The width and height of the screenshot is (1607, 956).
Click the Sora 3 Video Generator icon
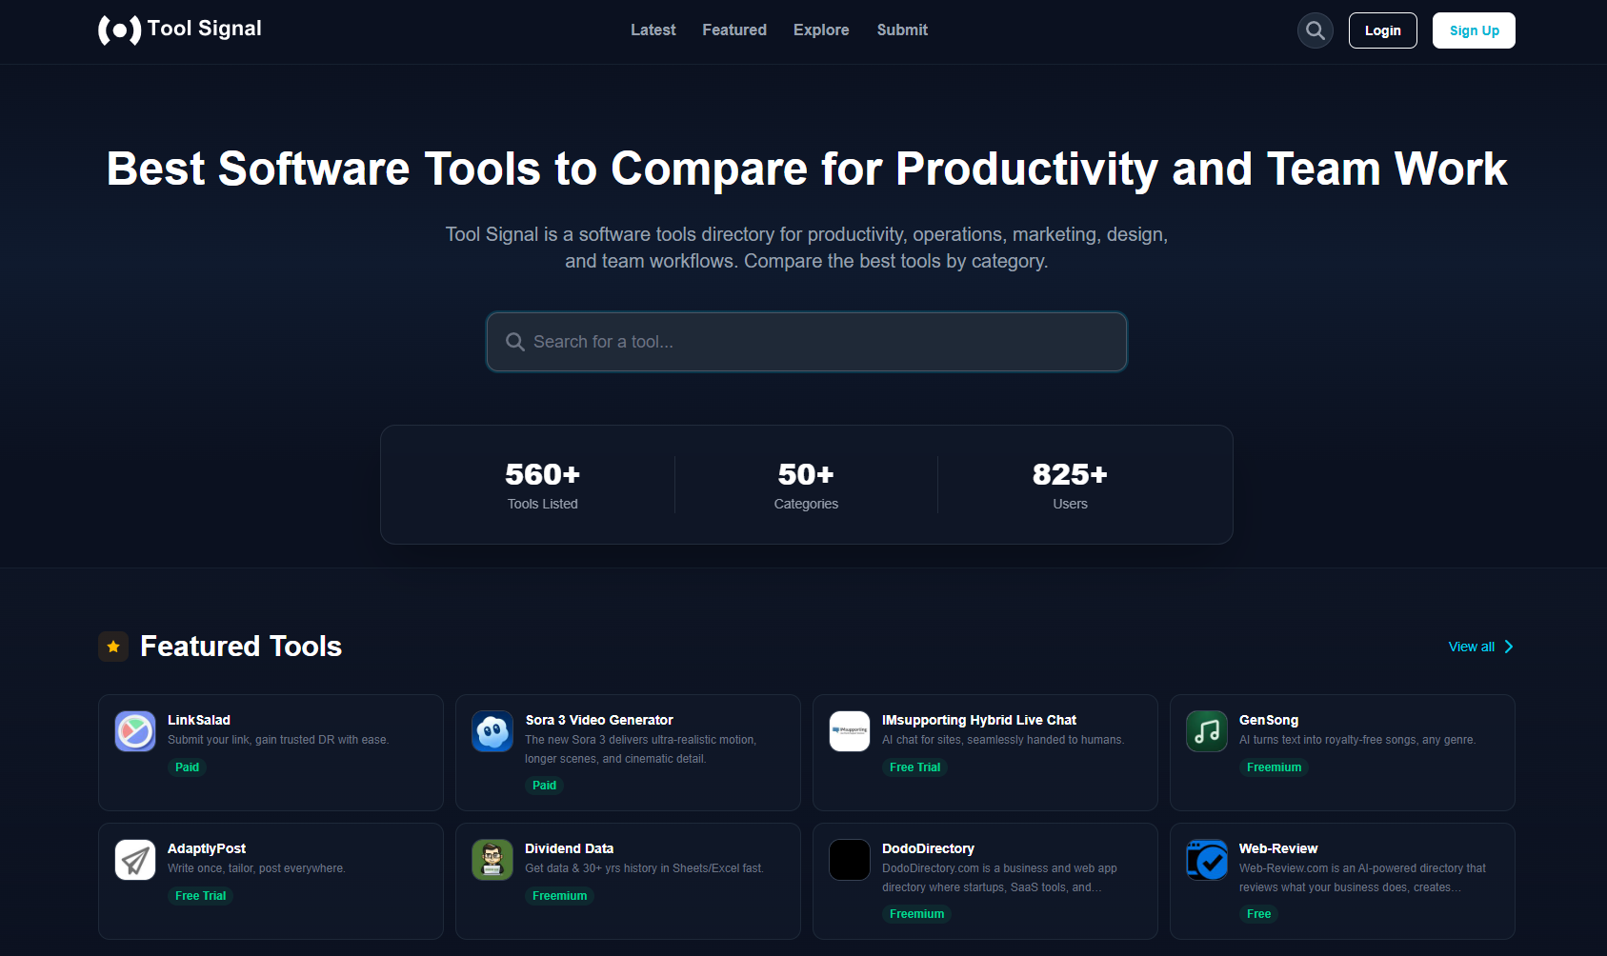click(492, 731)
